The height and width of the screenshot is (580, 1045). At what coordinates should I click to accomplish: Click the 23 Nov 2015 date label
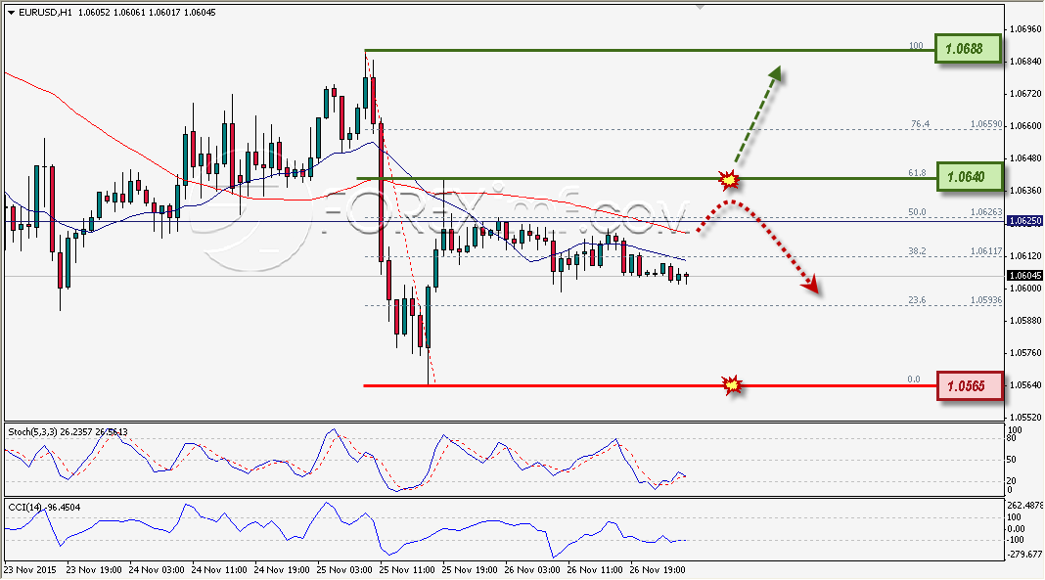30,570
